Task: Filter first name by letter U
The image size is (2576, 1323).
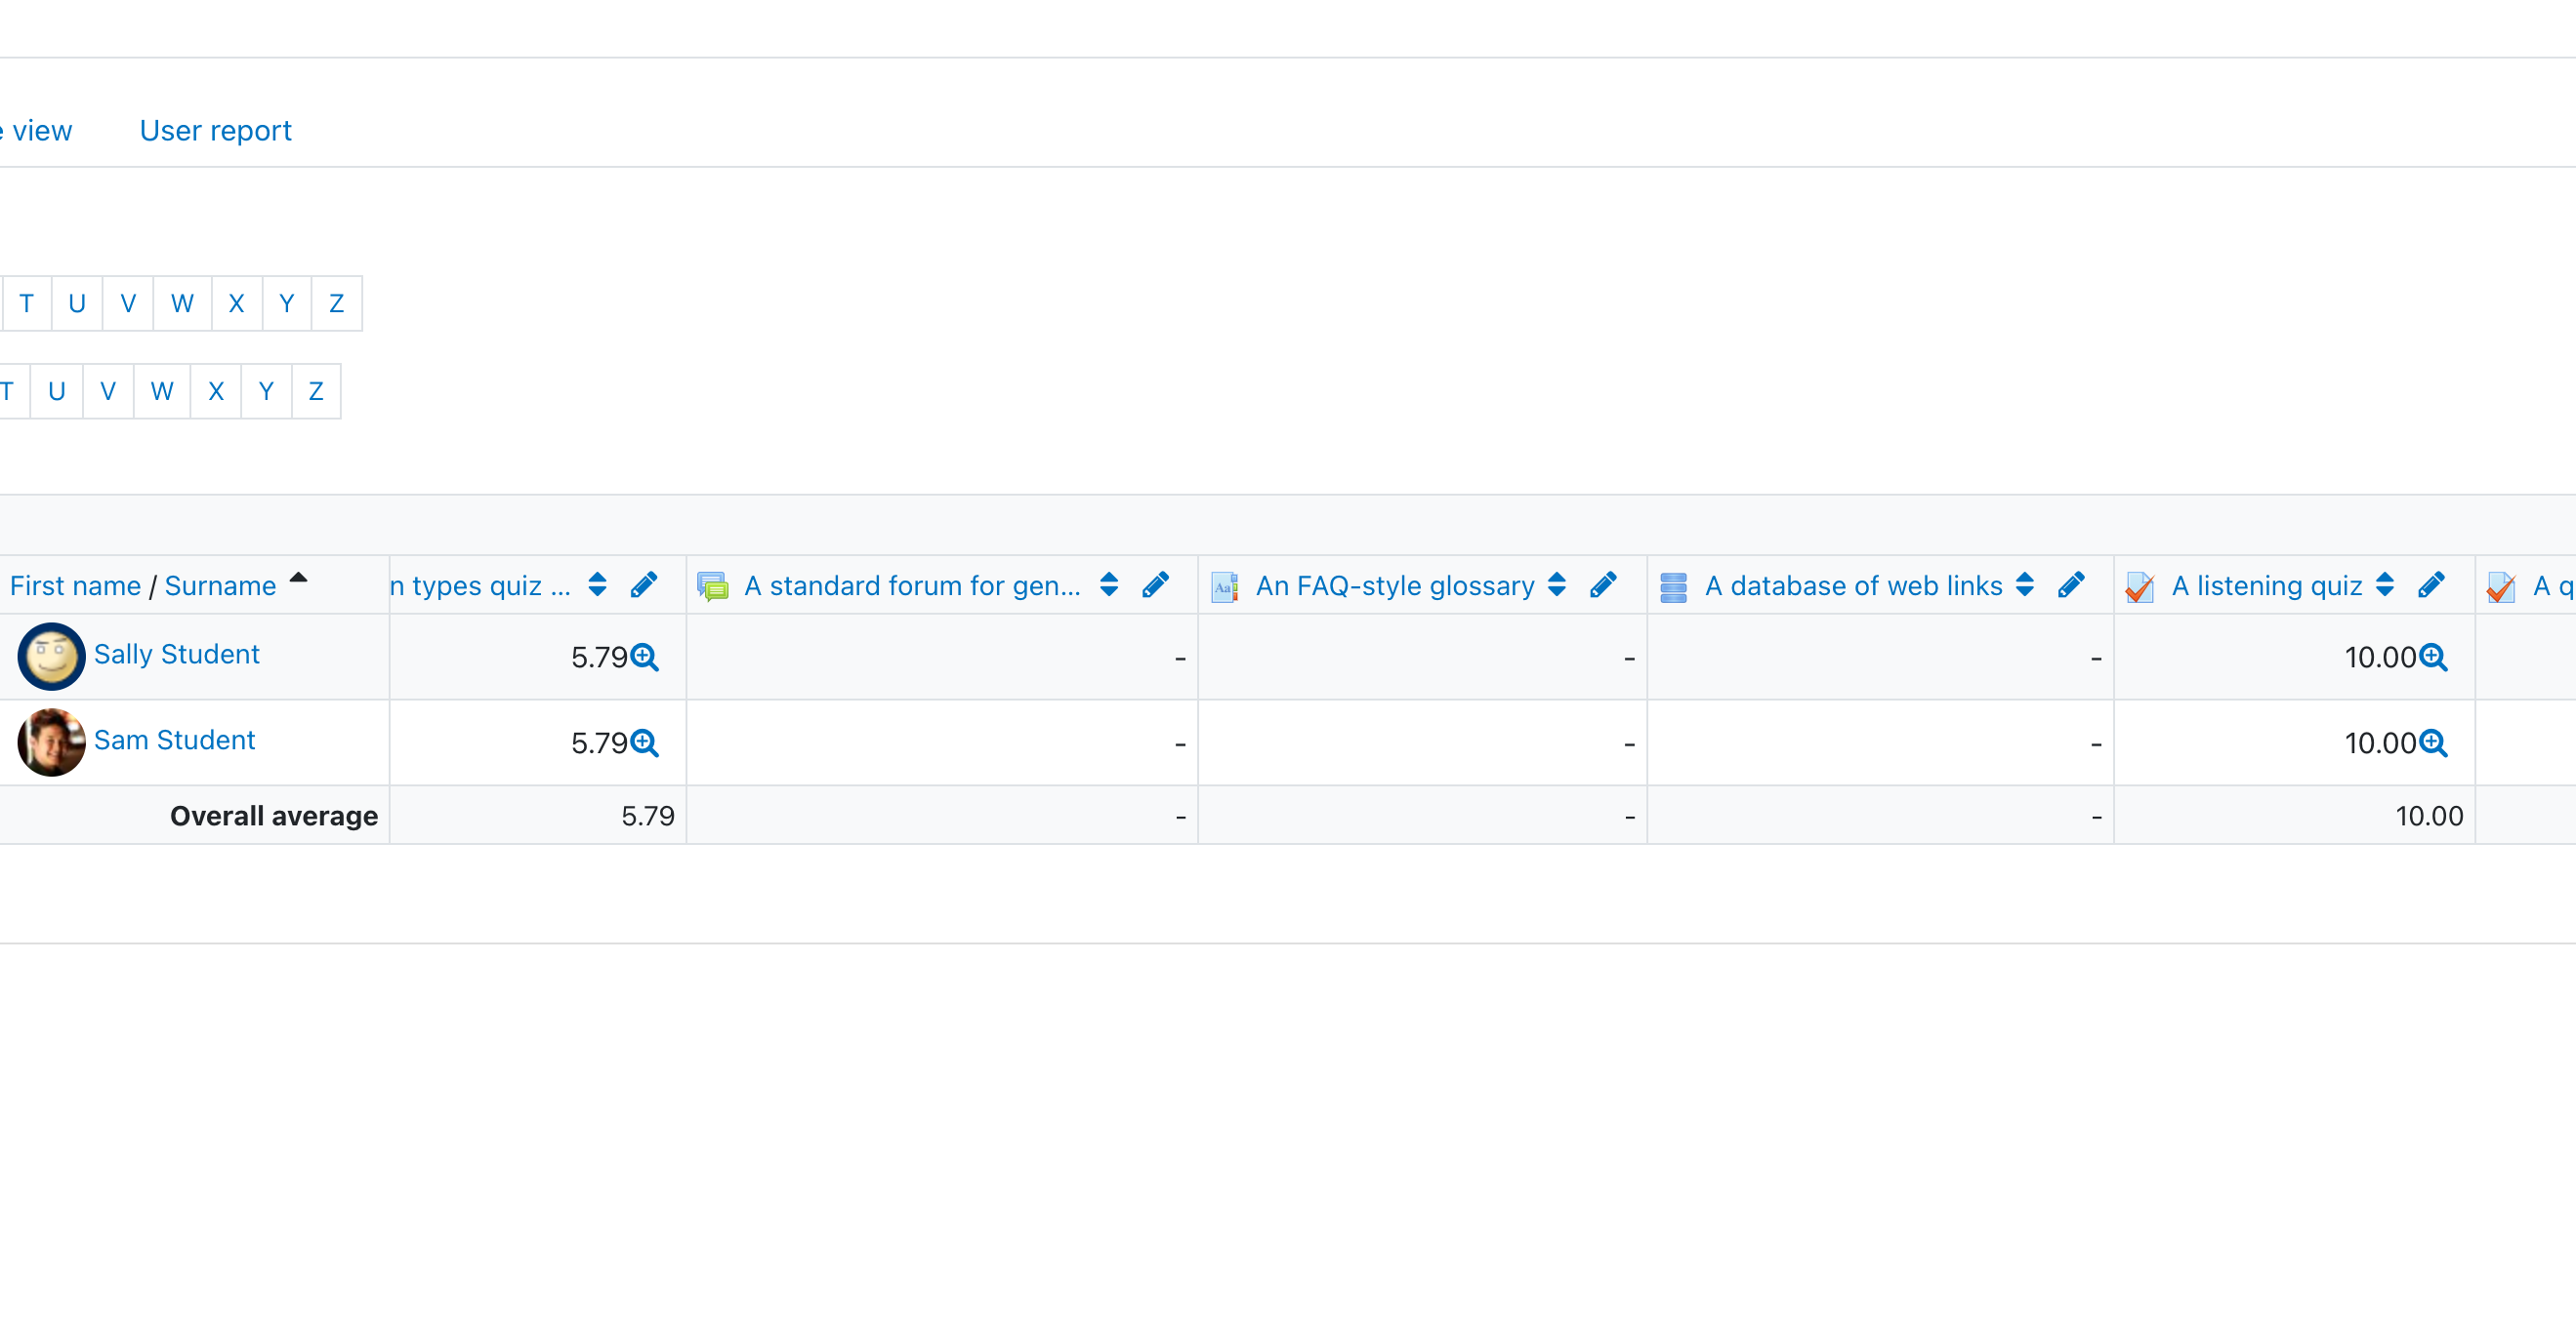Action: click(77, 303)
